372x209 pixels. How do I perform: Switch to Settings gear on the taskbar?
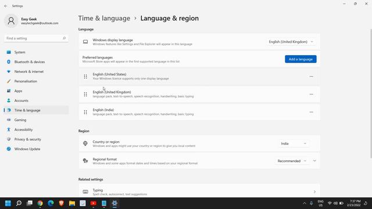[115, 203]
